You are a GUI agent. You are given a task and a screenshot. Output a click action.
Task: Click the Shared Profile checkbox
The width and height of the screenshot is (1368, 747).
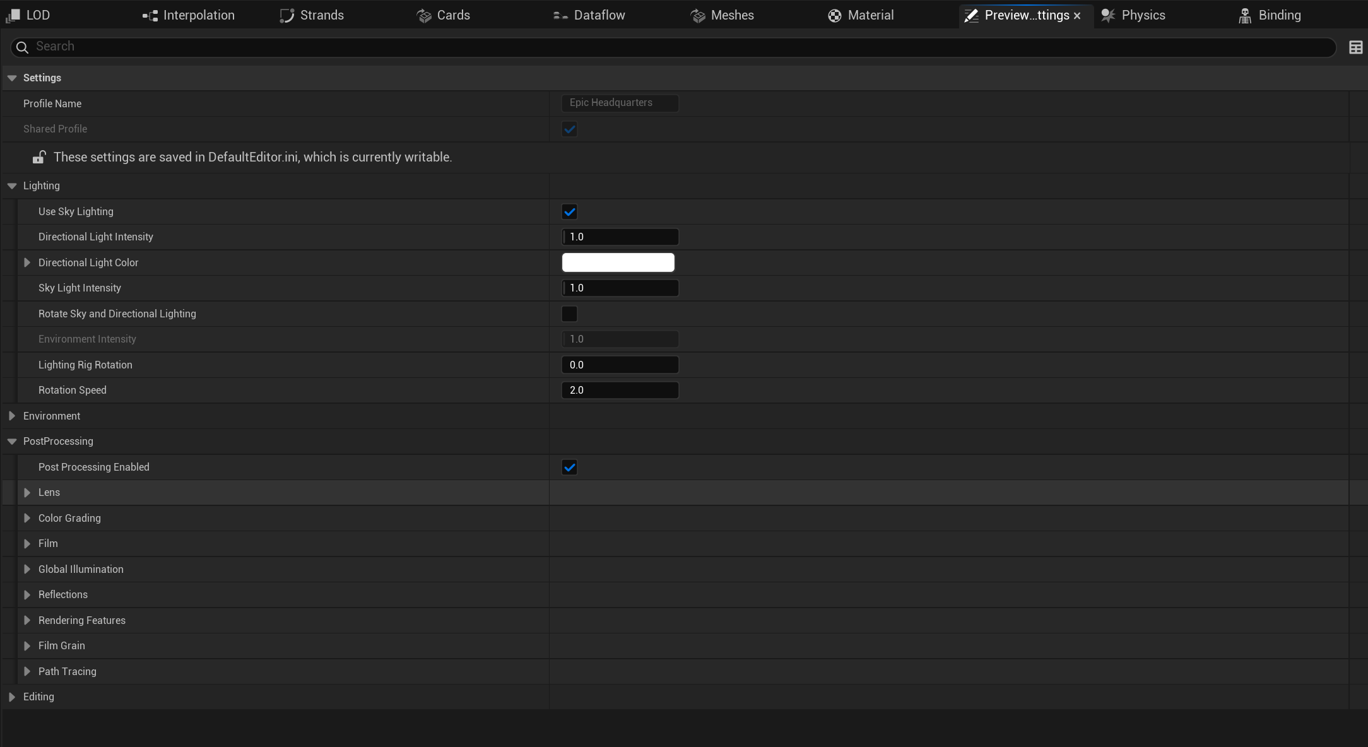pos(569,129)
